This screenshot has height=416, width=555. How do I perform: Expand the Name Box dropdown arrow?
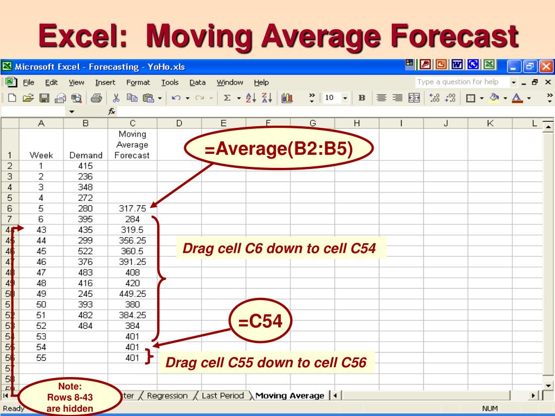point(72,112)
